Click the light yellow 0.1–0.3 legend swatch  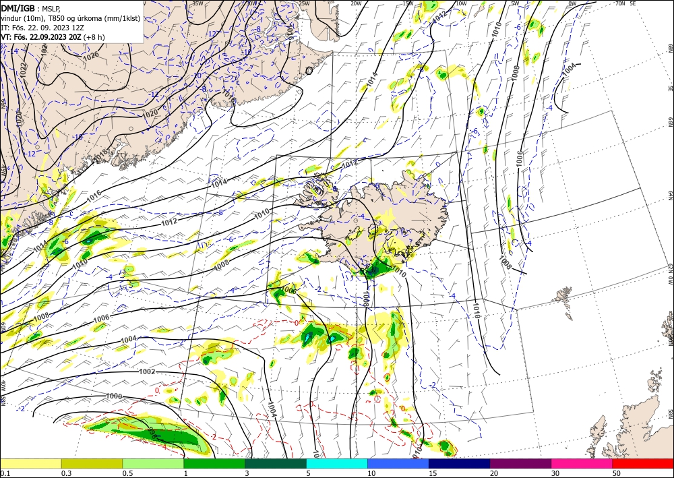click(x=30, y=463)
